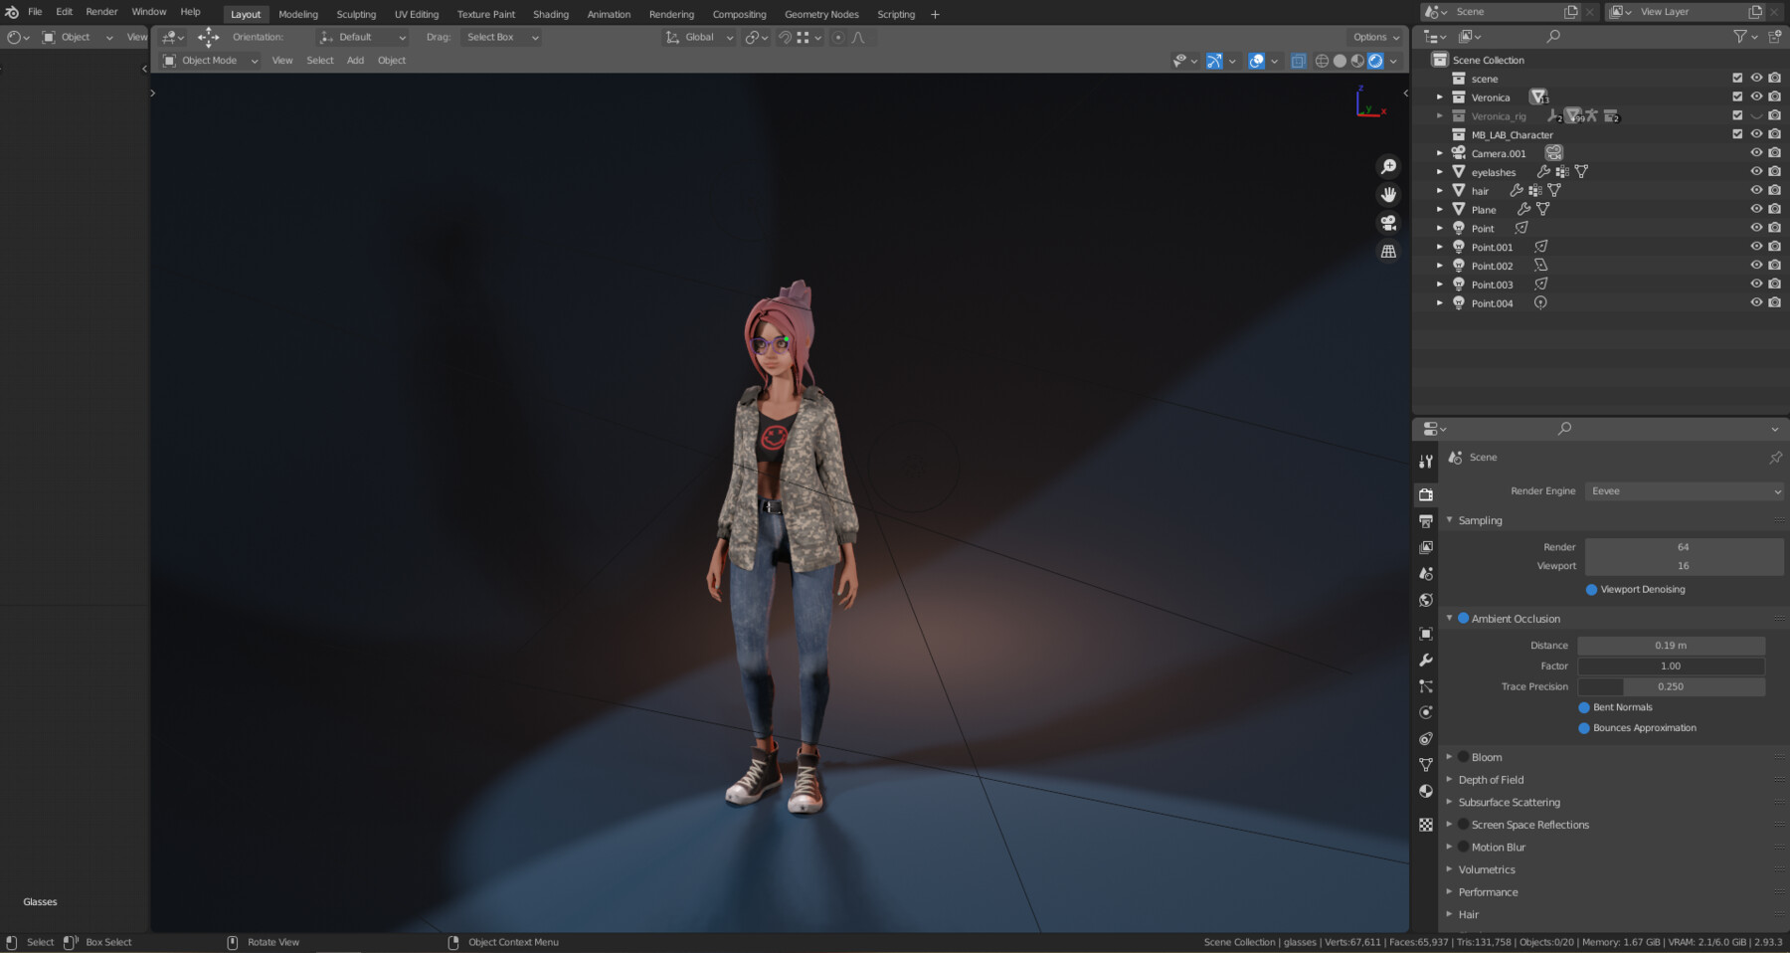Viewport: 1790px width, 953px height.
Task: Select the Output Properties tab
Action: click(1426, 521)
